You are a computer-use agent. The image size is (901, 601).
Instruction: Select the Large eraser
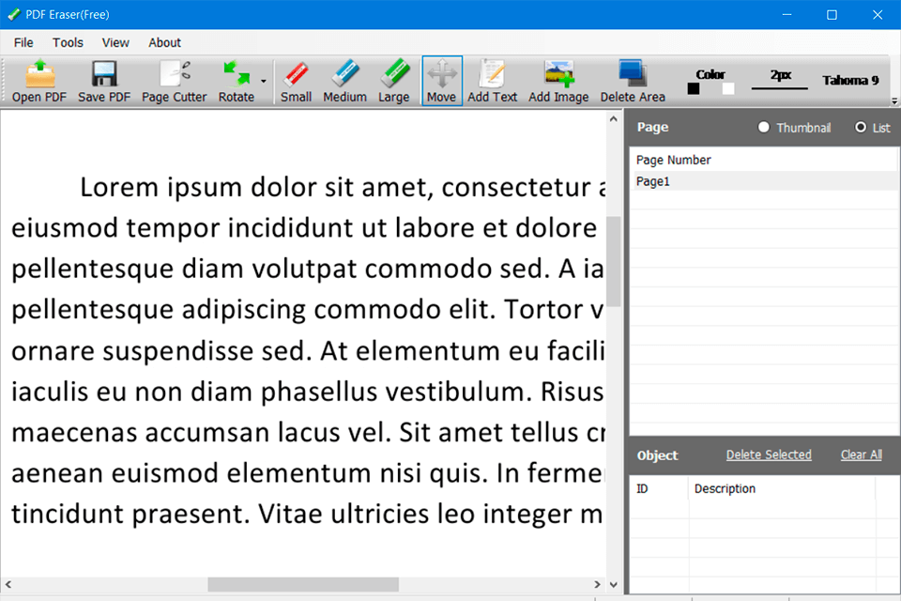pos(393,80)
